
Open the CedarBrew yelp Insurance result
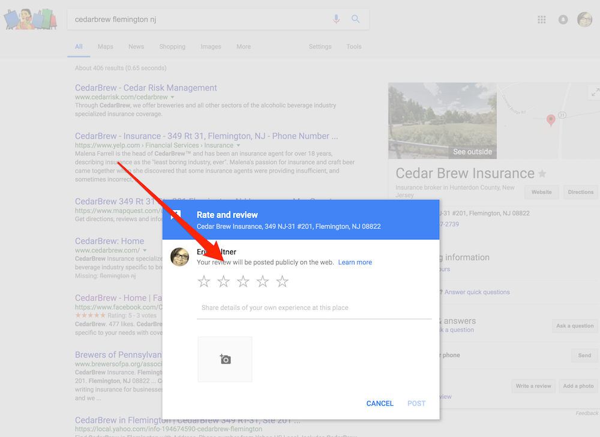[206, 136]
